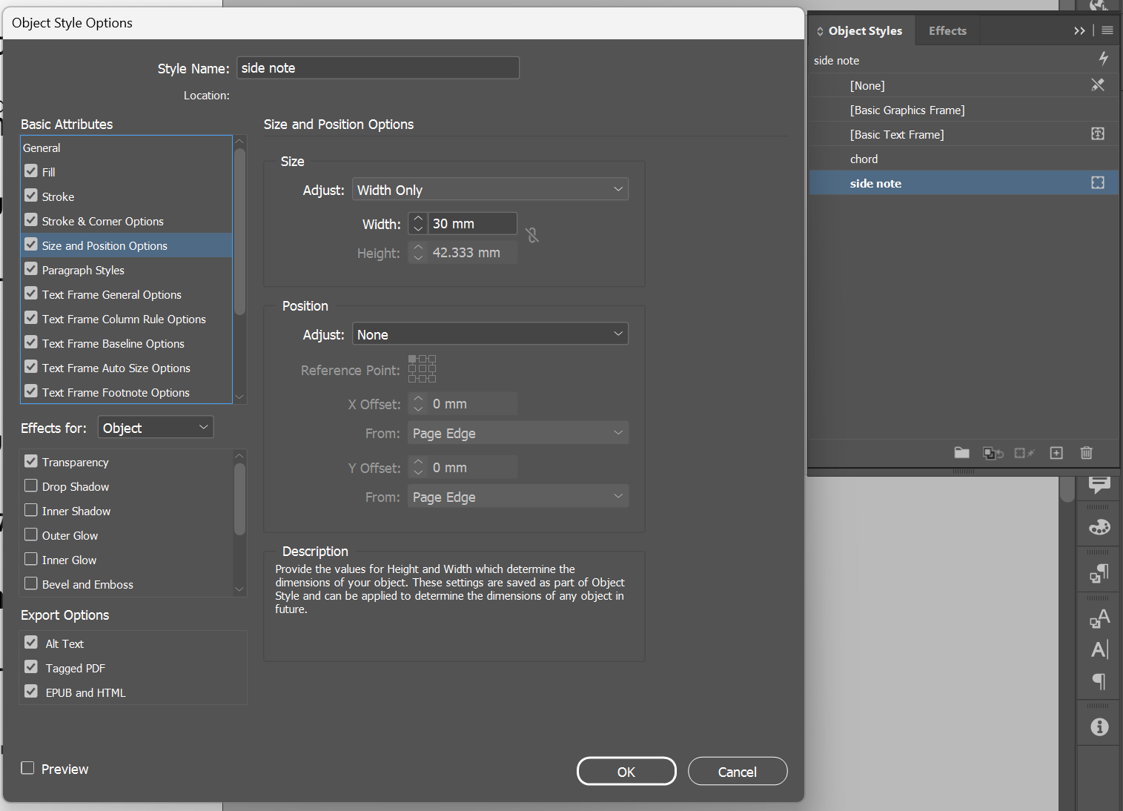The image size is (1123, 811).
Task: Create new object style with plus icon
Action: tap(1056, 453)
